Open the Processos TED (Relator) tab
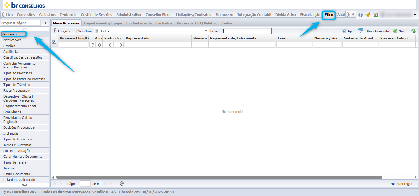The height and width of the screenshot is (196, 419). point(197,23)
